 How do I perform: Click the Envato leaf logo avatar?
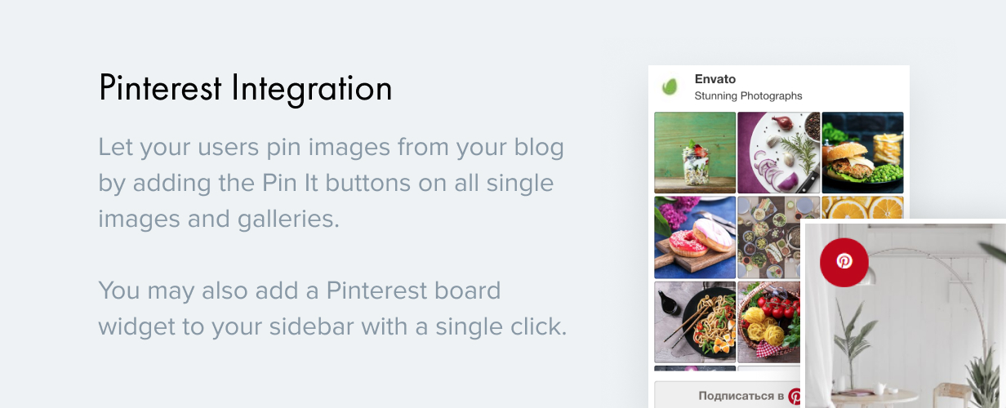click(671, 86)
